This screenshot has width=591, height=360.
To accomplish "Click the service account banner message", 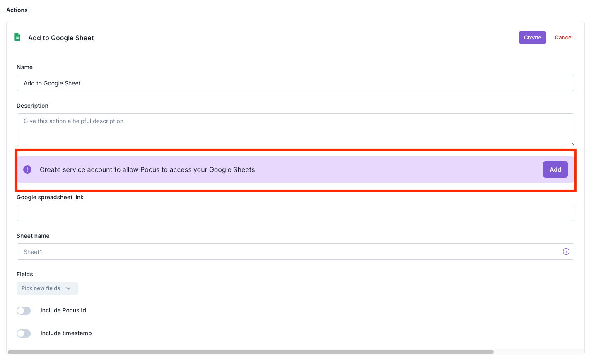I will [x=147, y=169].
